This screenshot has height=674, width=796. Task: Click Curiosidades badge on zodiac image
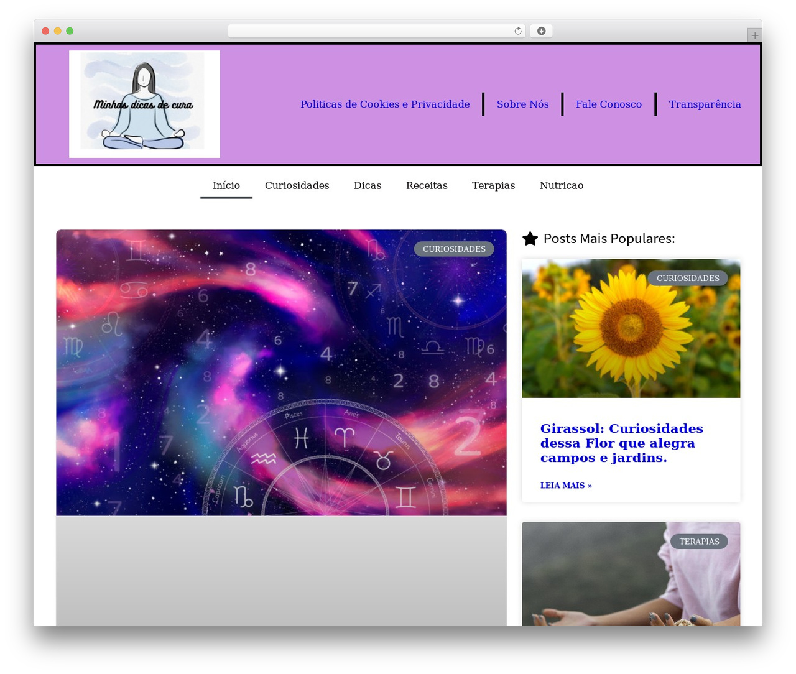[x=454, y=249]
